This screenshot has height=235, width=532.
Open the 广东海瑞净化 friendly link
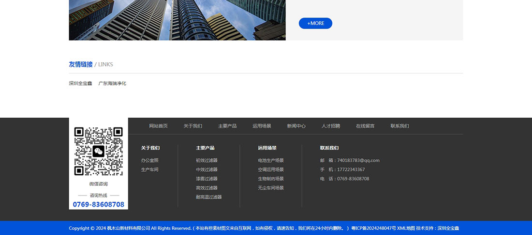coord(112,83)
